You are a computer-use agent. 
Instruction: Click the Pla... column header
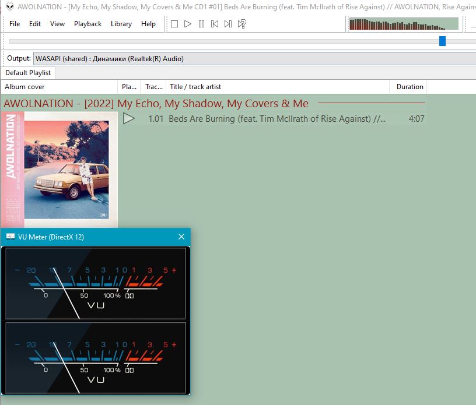(x=129, y=87)
